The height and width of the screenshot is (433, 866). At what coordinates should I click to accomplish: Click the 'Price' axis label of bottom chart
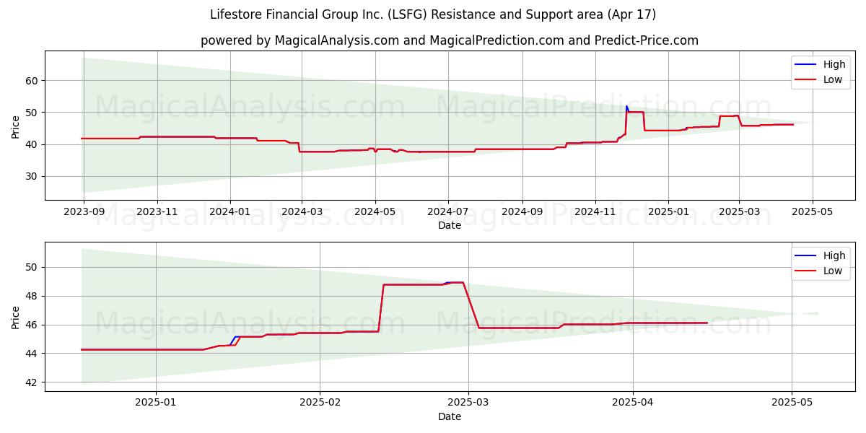(x=16, y=317)
